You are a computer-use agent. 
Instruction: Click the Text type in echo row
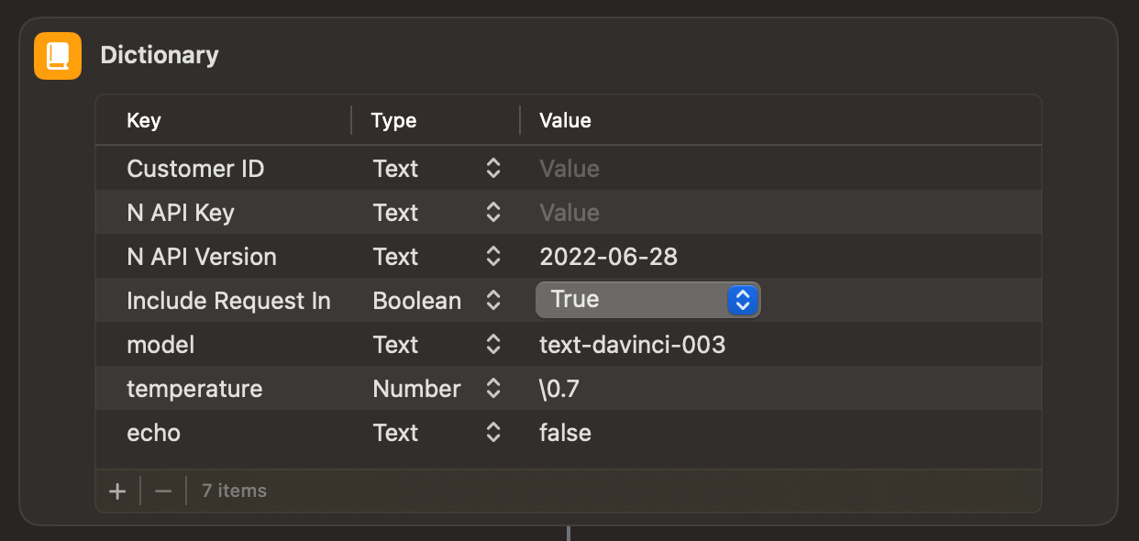pyautogui.click(x=395, y=433)
